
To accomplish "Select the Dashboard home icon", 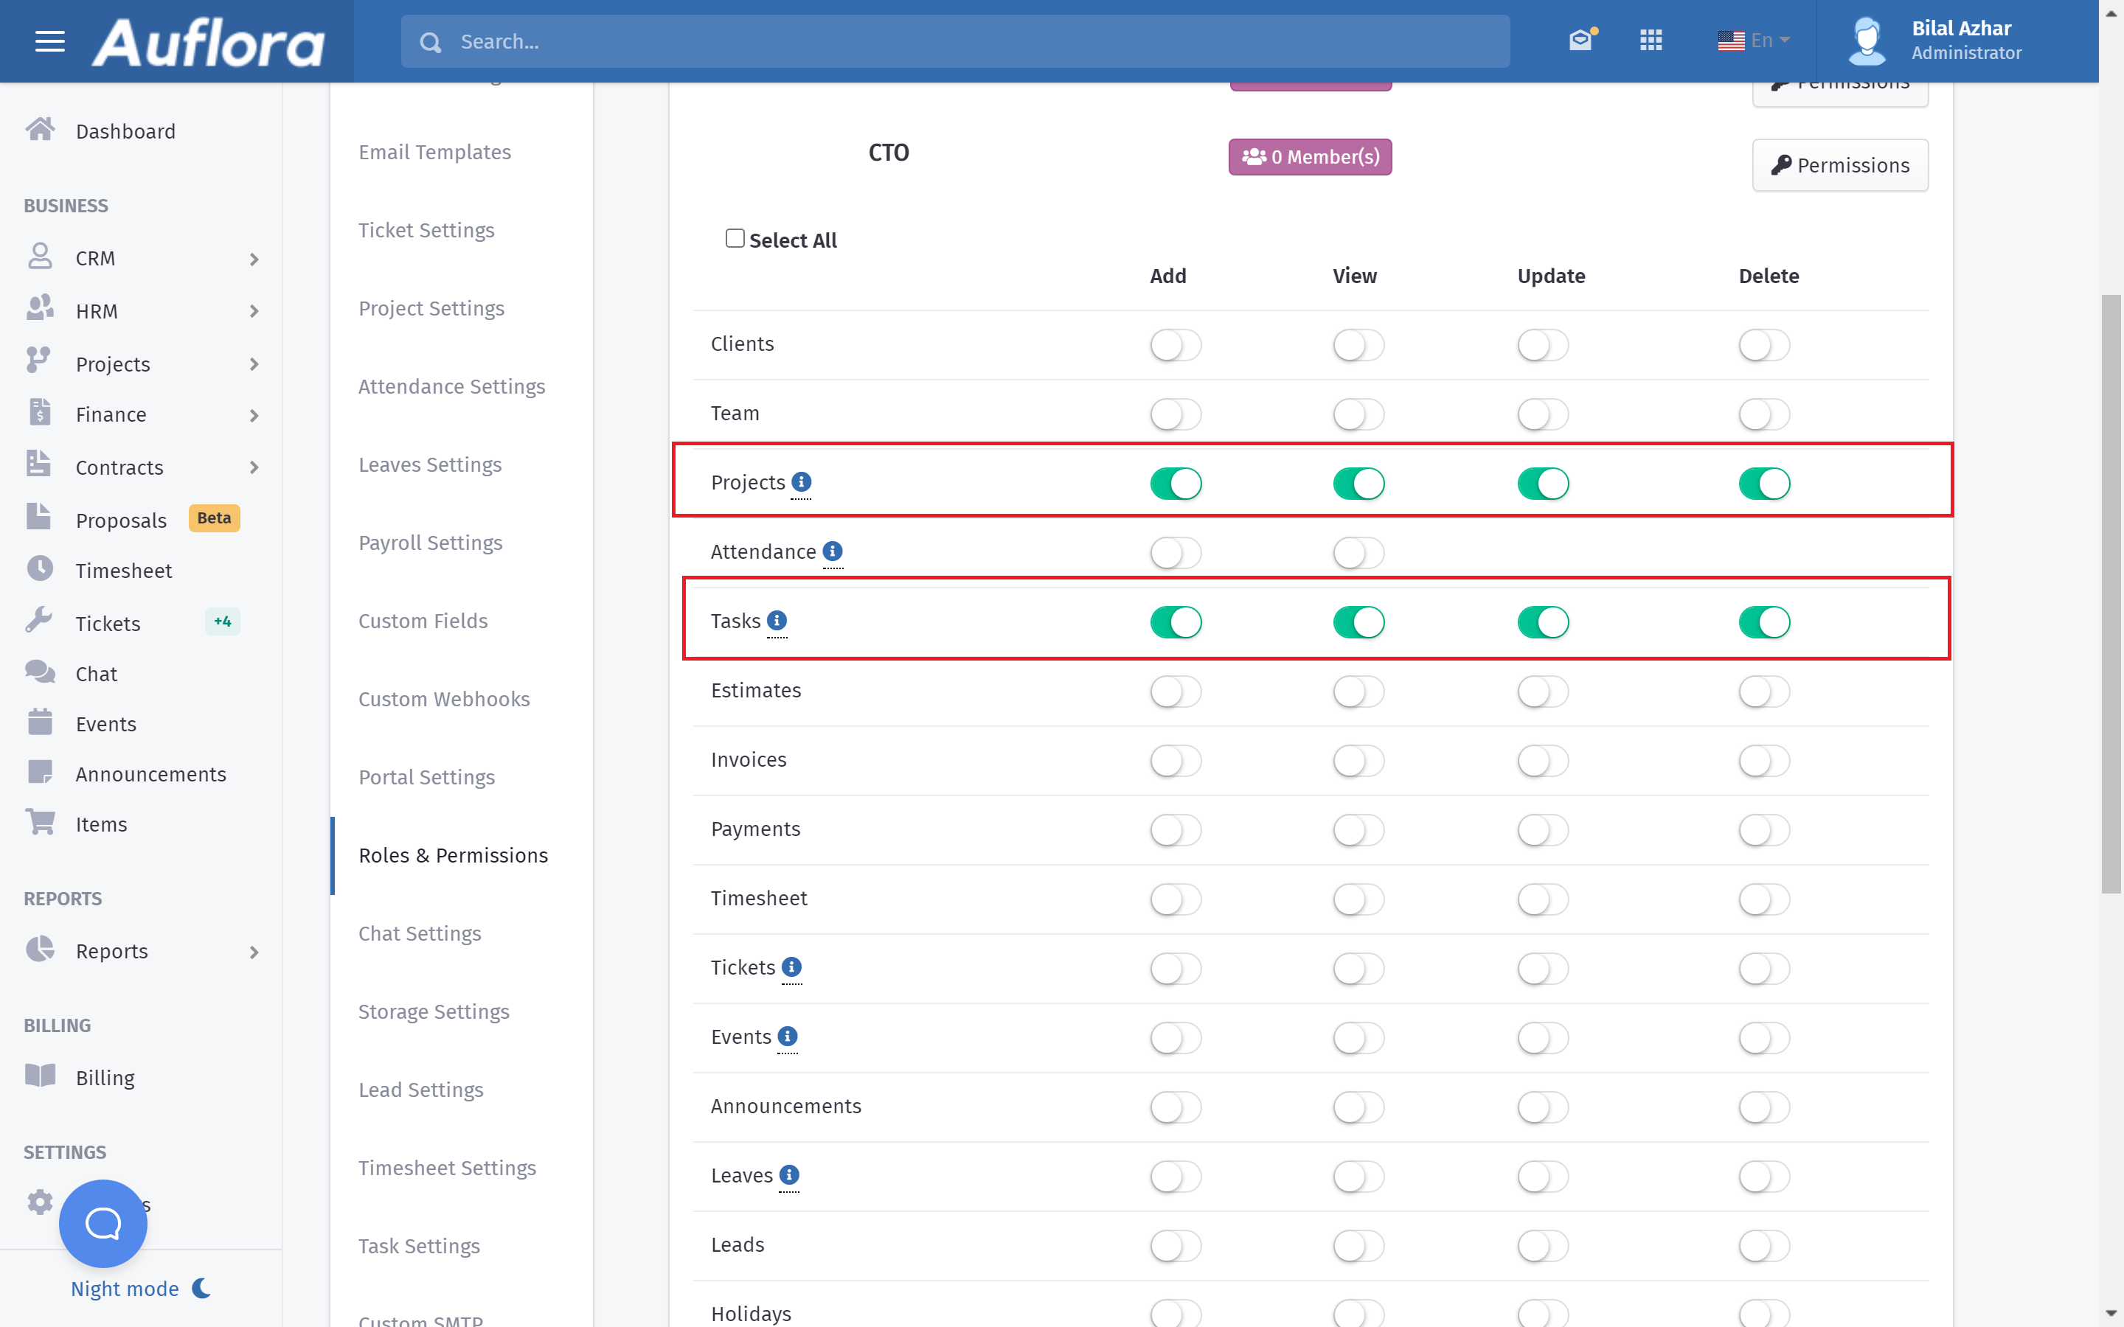I will coord(40,130).
